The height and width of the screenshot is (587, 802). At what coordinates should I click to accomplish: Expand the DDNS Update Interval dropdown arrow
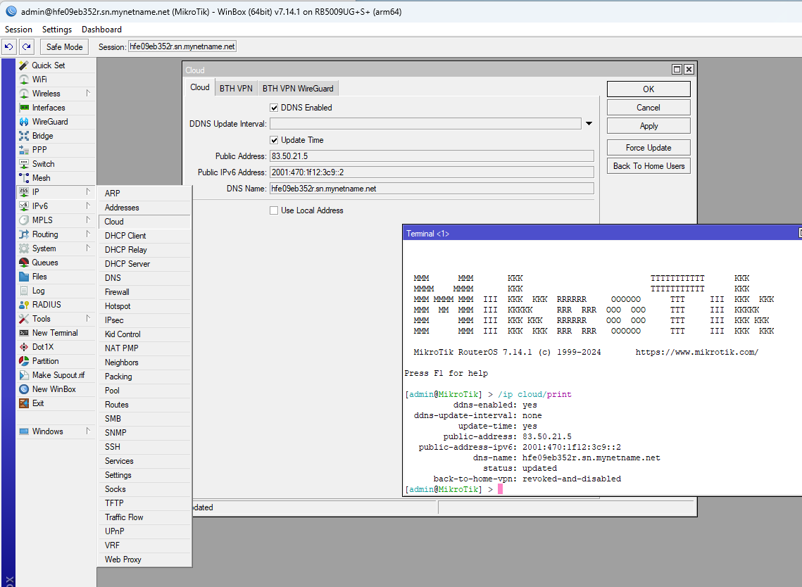tap(589, 124)
